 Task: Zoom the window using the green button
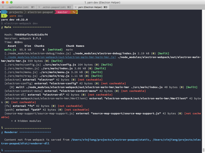(11, 2)
